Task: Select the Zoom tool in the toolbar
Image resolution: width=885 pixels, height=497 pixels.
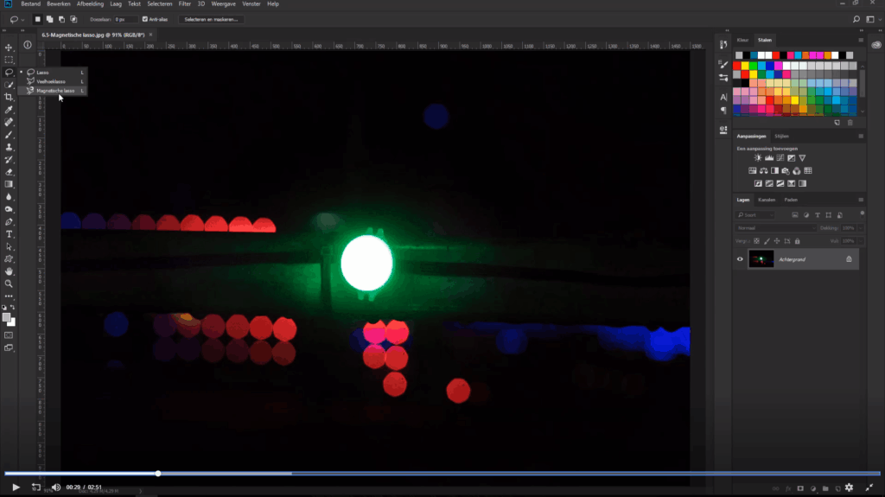Action: tap(9, 284)
